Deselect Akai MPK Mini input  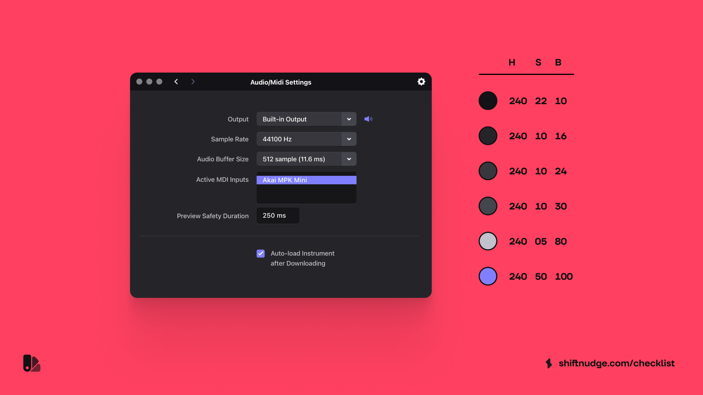(x=306, y=180)
